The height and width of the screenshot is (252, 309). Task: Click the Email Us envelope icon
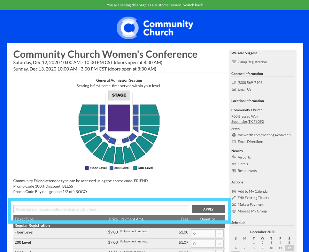[234, 89]
